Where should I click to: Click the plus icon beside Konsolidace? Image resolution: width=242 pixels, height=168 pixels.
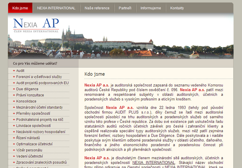pyautogui.click(x=14, y=101)
